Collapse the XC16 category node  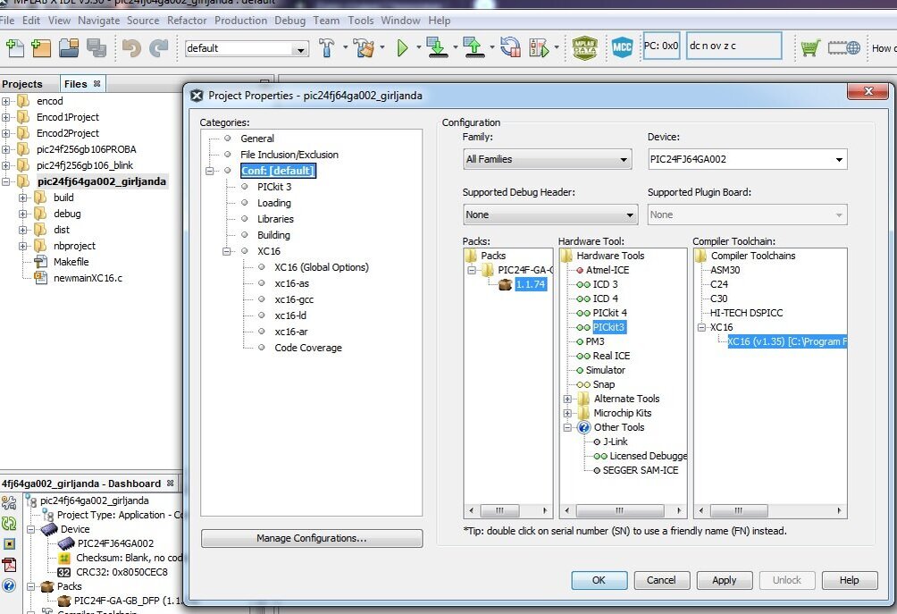click(x=227, y=251)
